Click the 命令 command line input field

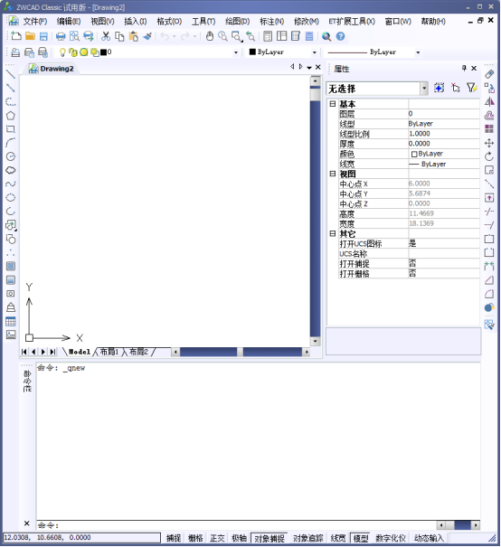pyautogui.click(x=236, y=525)
